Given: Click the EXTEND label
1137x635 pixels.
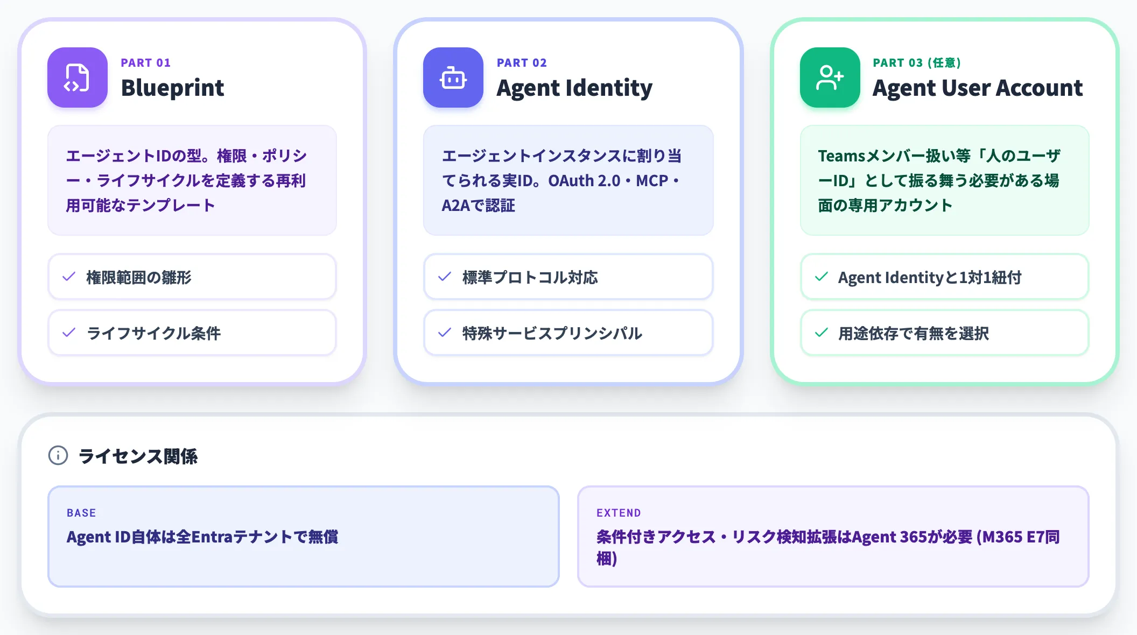Looking at the screenshot, I should pos(619,513).
